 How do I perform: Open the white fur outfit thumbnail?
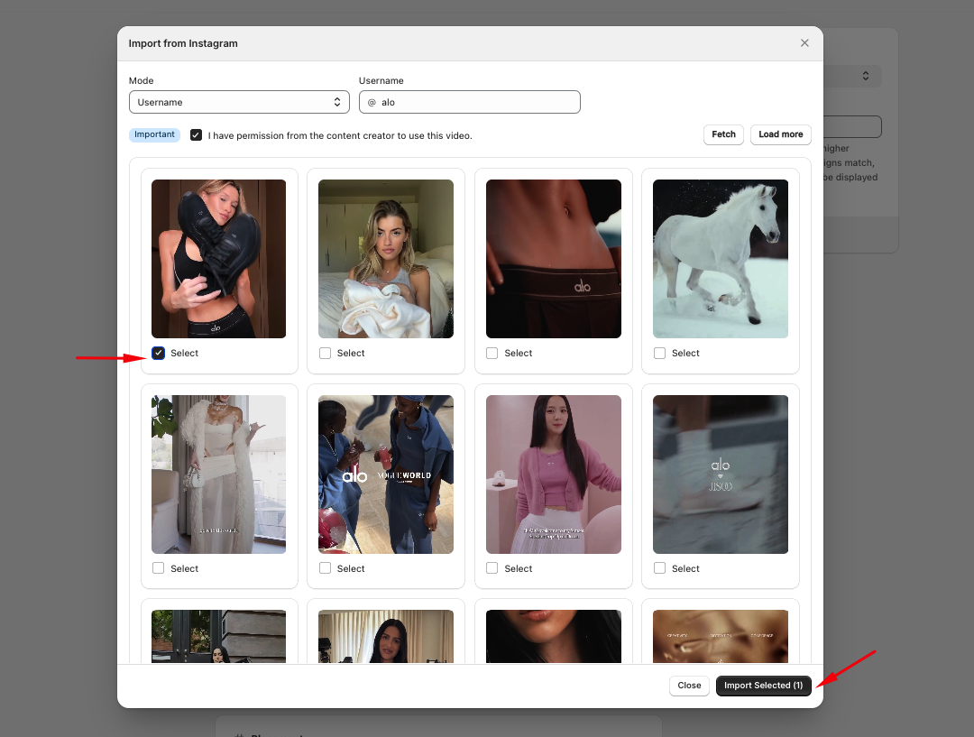[x=218, y=474]
